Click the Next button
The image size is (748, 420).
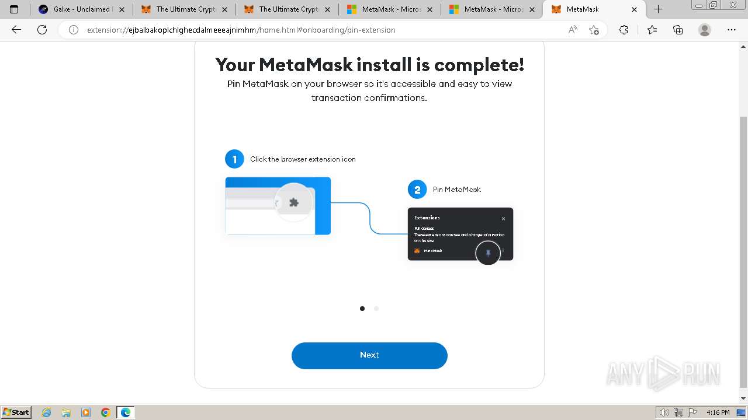pyautogui.click(x=369, y=355)
